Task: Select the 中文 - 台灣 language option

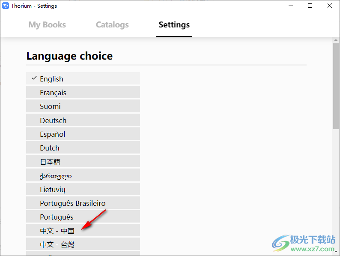Action: [x=83, y=244]
